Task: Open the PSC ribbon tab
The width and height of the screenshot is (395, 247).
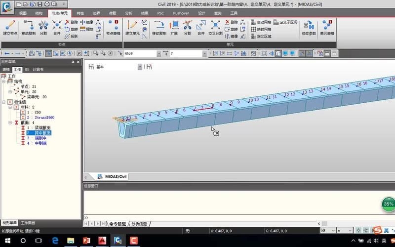Action: coord(160,13)
